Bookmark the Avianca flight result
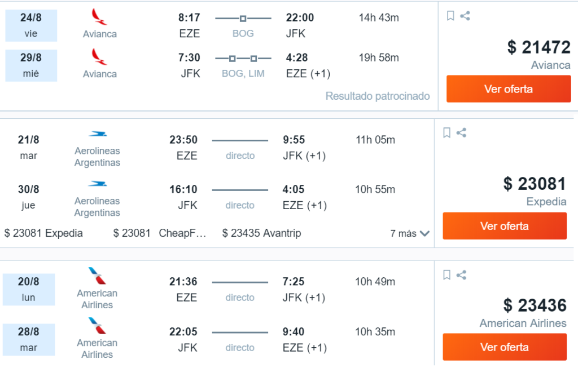Image resolution: width=578 pixels, height=368 pixels. click(450, 16)
